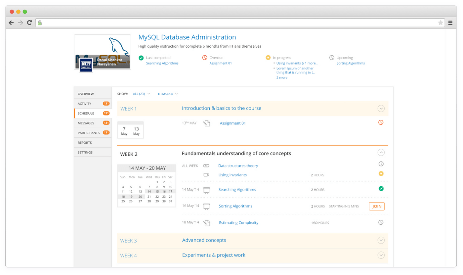463x275 pixels.
Task: Open Searching Algorithms in the Week 2 list
Action: click(x=237, y=190)
